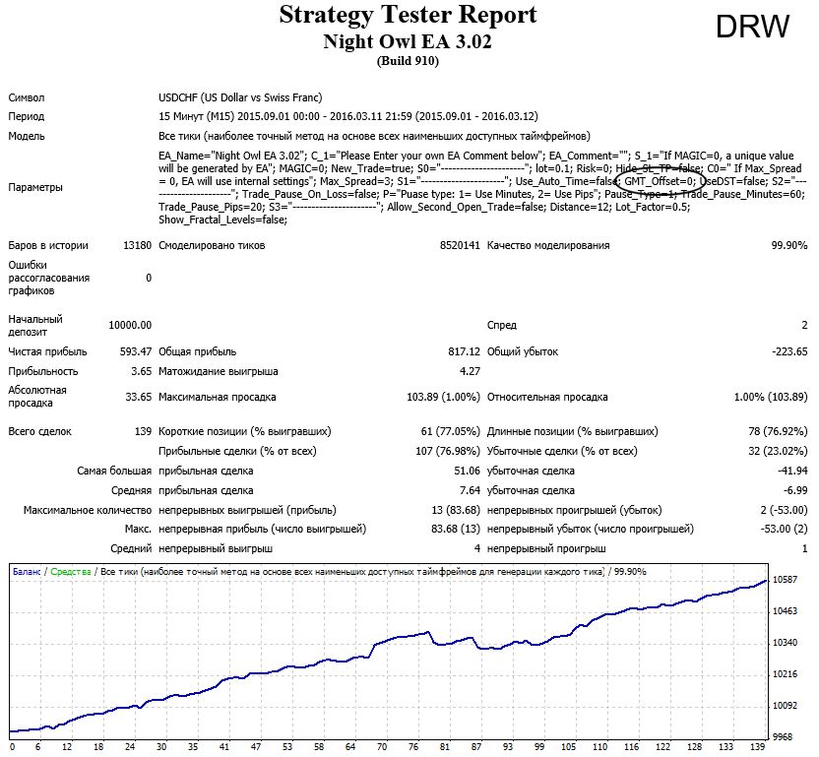
Task: Select the modelling quality value '99.90%' in the table
Action: tap(789, 245)
